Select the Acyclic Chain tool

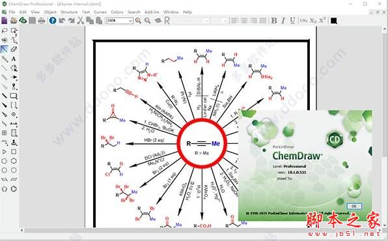5,143
